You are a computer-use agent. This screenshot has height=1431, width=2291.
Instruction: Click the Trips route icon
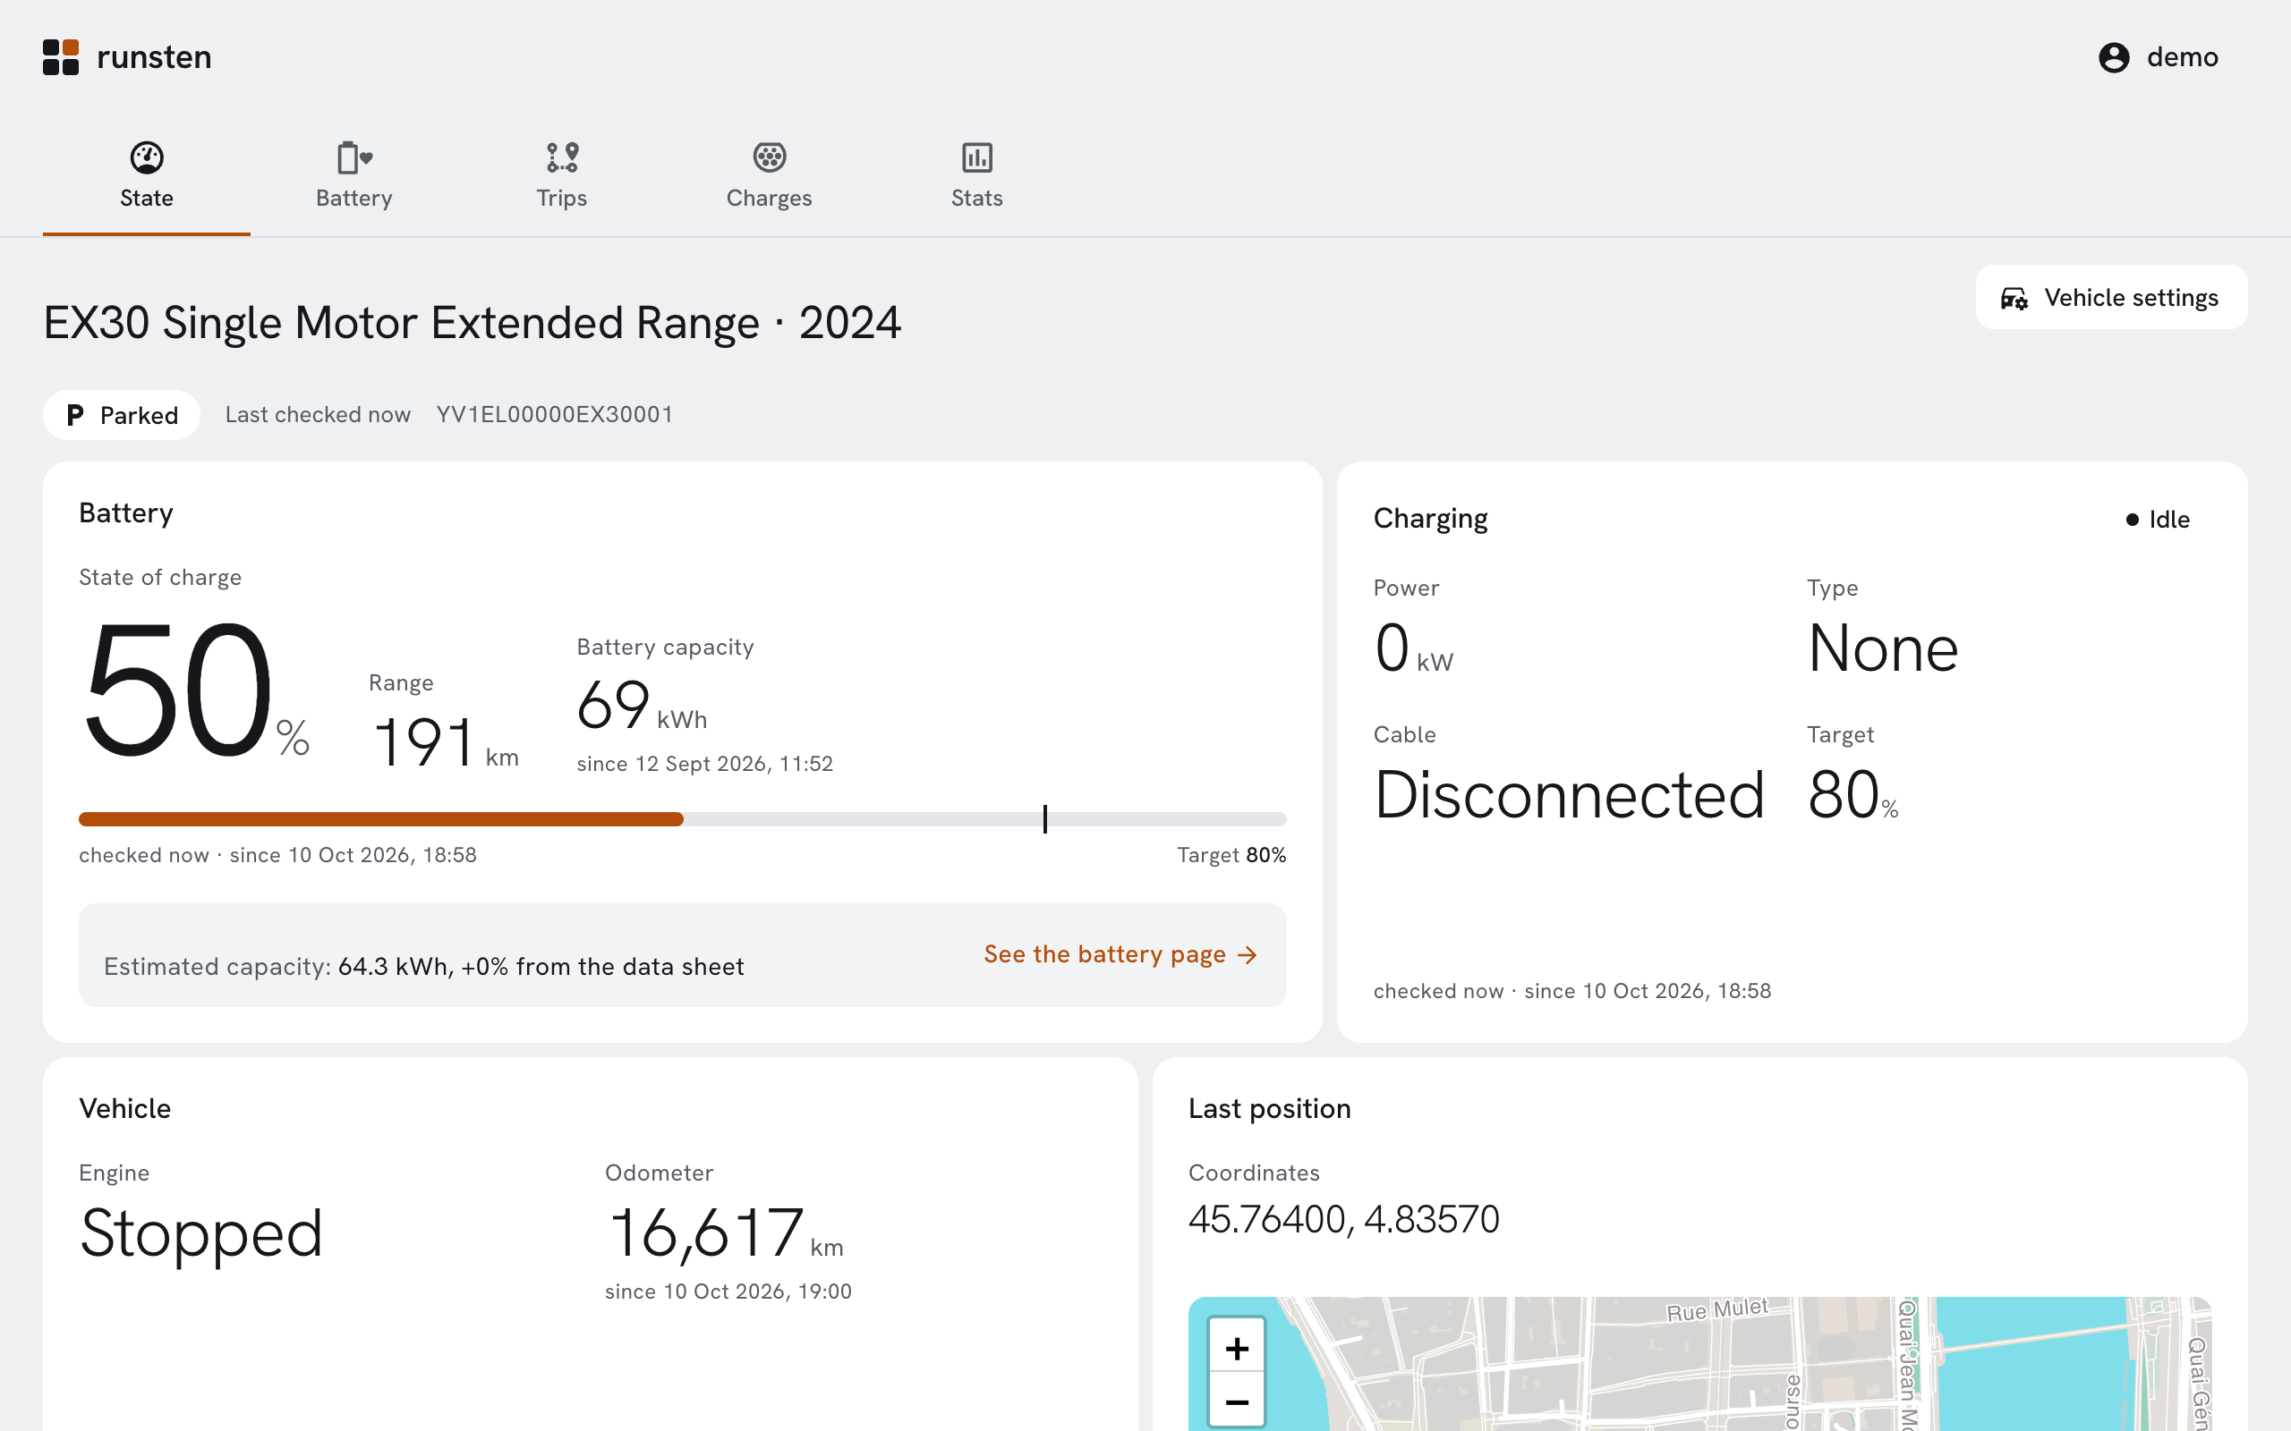(x=562, y=157)
